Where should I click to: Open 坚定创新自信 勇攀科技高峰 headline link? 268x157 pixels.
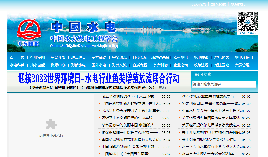coord(54,88)
